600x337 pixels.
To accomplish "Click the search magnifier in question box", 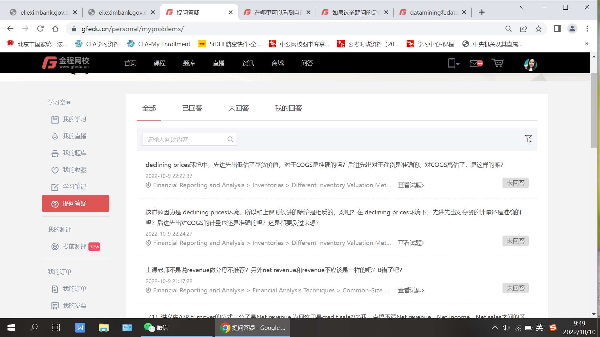I will pos(230,139).
